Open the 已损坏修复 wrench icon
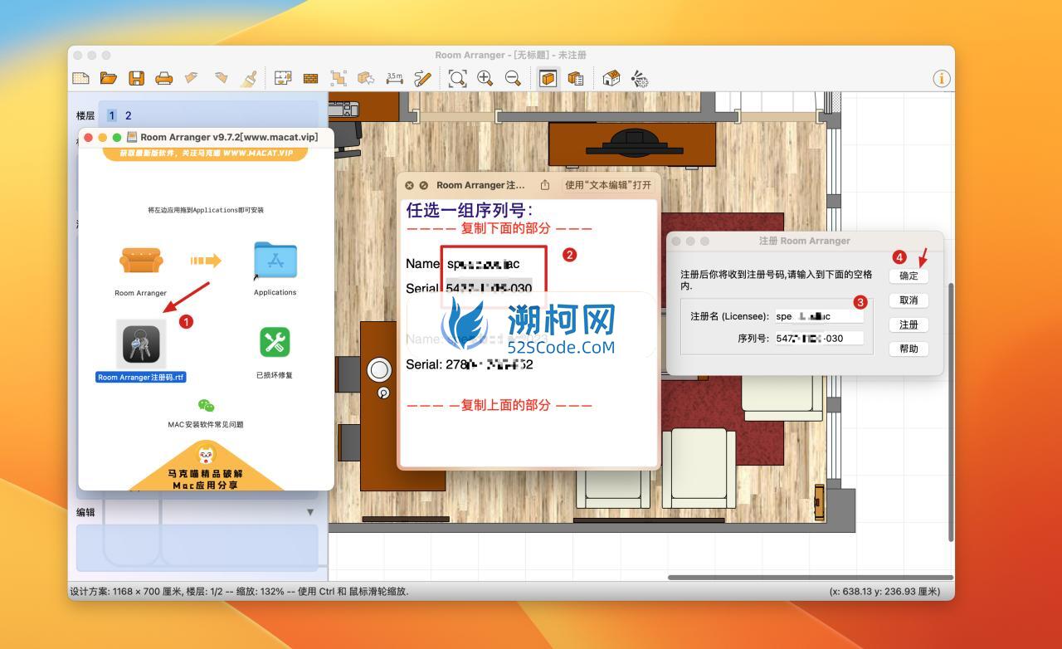 tap(275, 341)
